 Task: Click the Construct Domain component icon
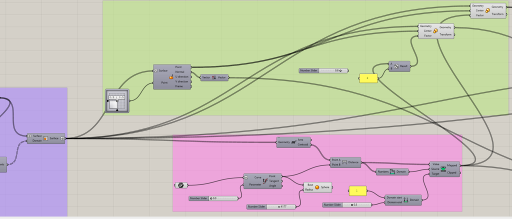click(405, 199)
